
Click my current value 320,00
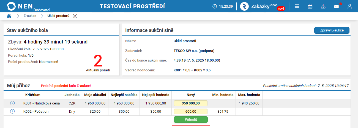tap(95, 111)
